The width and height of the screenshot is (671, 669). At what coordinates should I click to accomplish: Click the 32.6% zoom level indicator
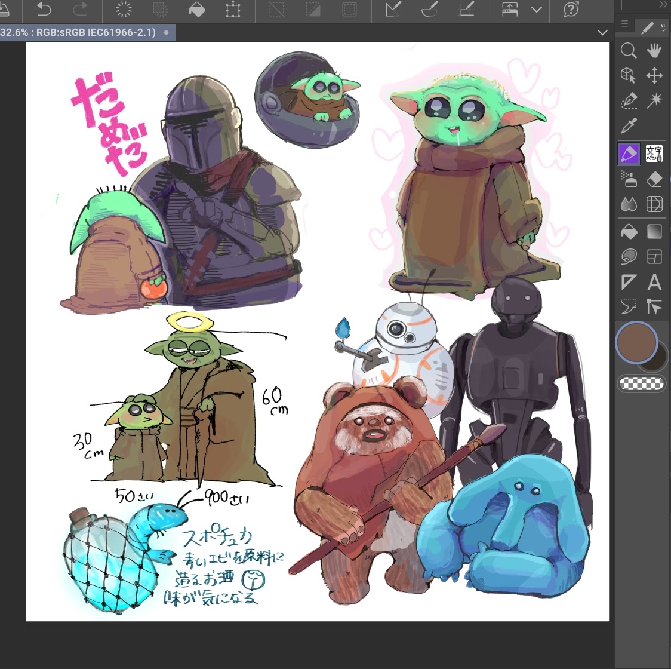(18, 32)
